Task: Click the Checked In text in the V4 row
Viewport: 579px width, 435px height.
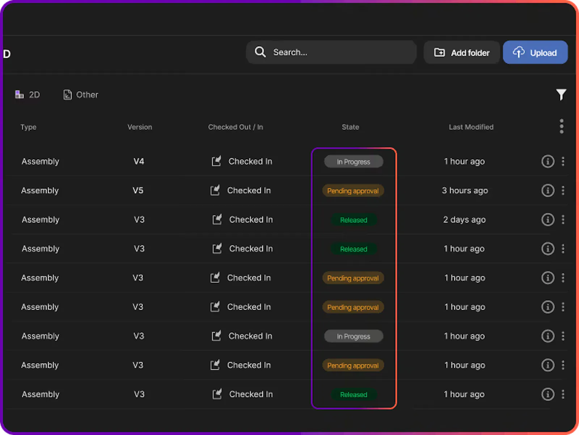Action: click(250, 161)
